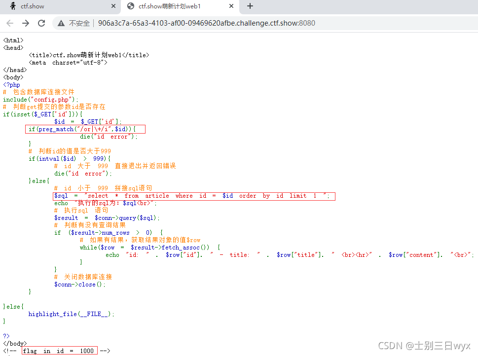Click the browser forward arrow

[26, 23]
